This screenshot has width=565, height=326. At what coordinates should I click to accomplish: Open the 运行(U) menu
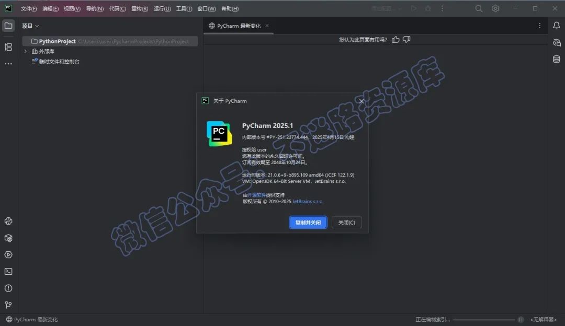[x=162, y=9]
